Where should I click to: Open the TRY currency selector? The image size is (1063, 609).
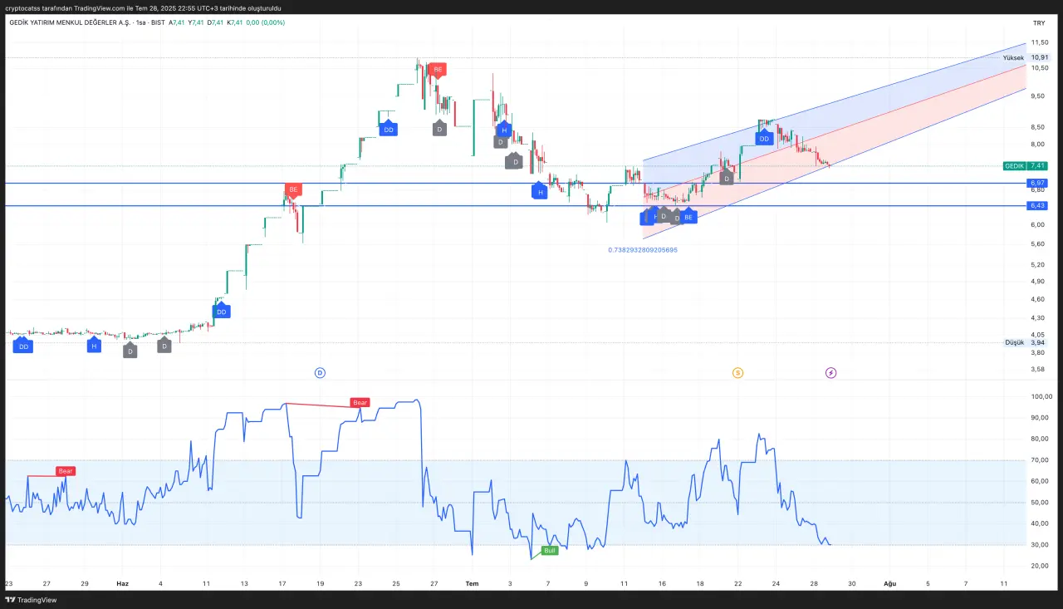coord(1038,23)
